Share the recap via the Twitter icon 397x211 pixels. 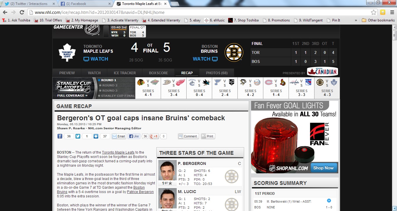(x=78, y=136)
